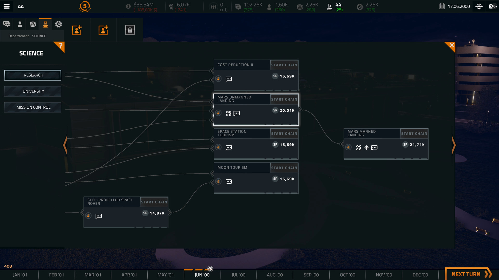Image resolution: width=499 pixels, height=280 pixels.
Task: Select JUL '00 on the timeline
Action: (x=238, y=275)
